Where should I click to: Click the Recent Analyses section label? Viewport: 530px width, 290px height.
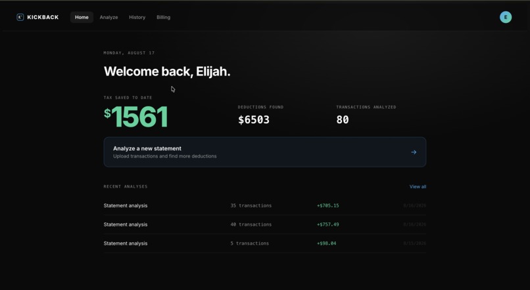coord(126,186)
